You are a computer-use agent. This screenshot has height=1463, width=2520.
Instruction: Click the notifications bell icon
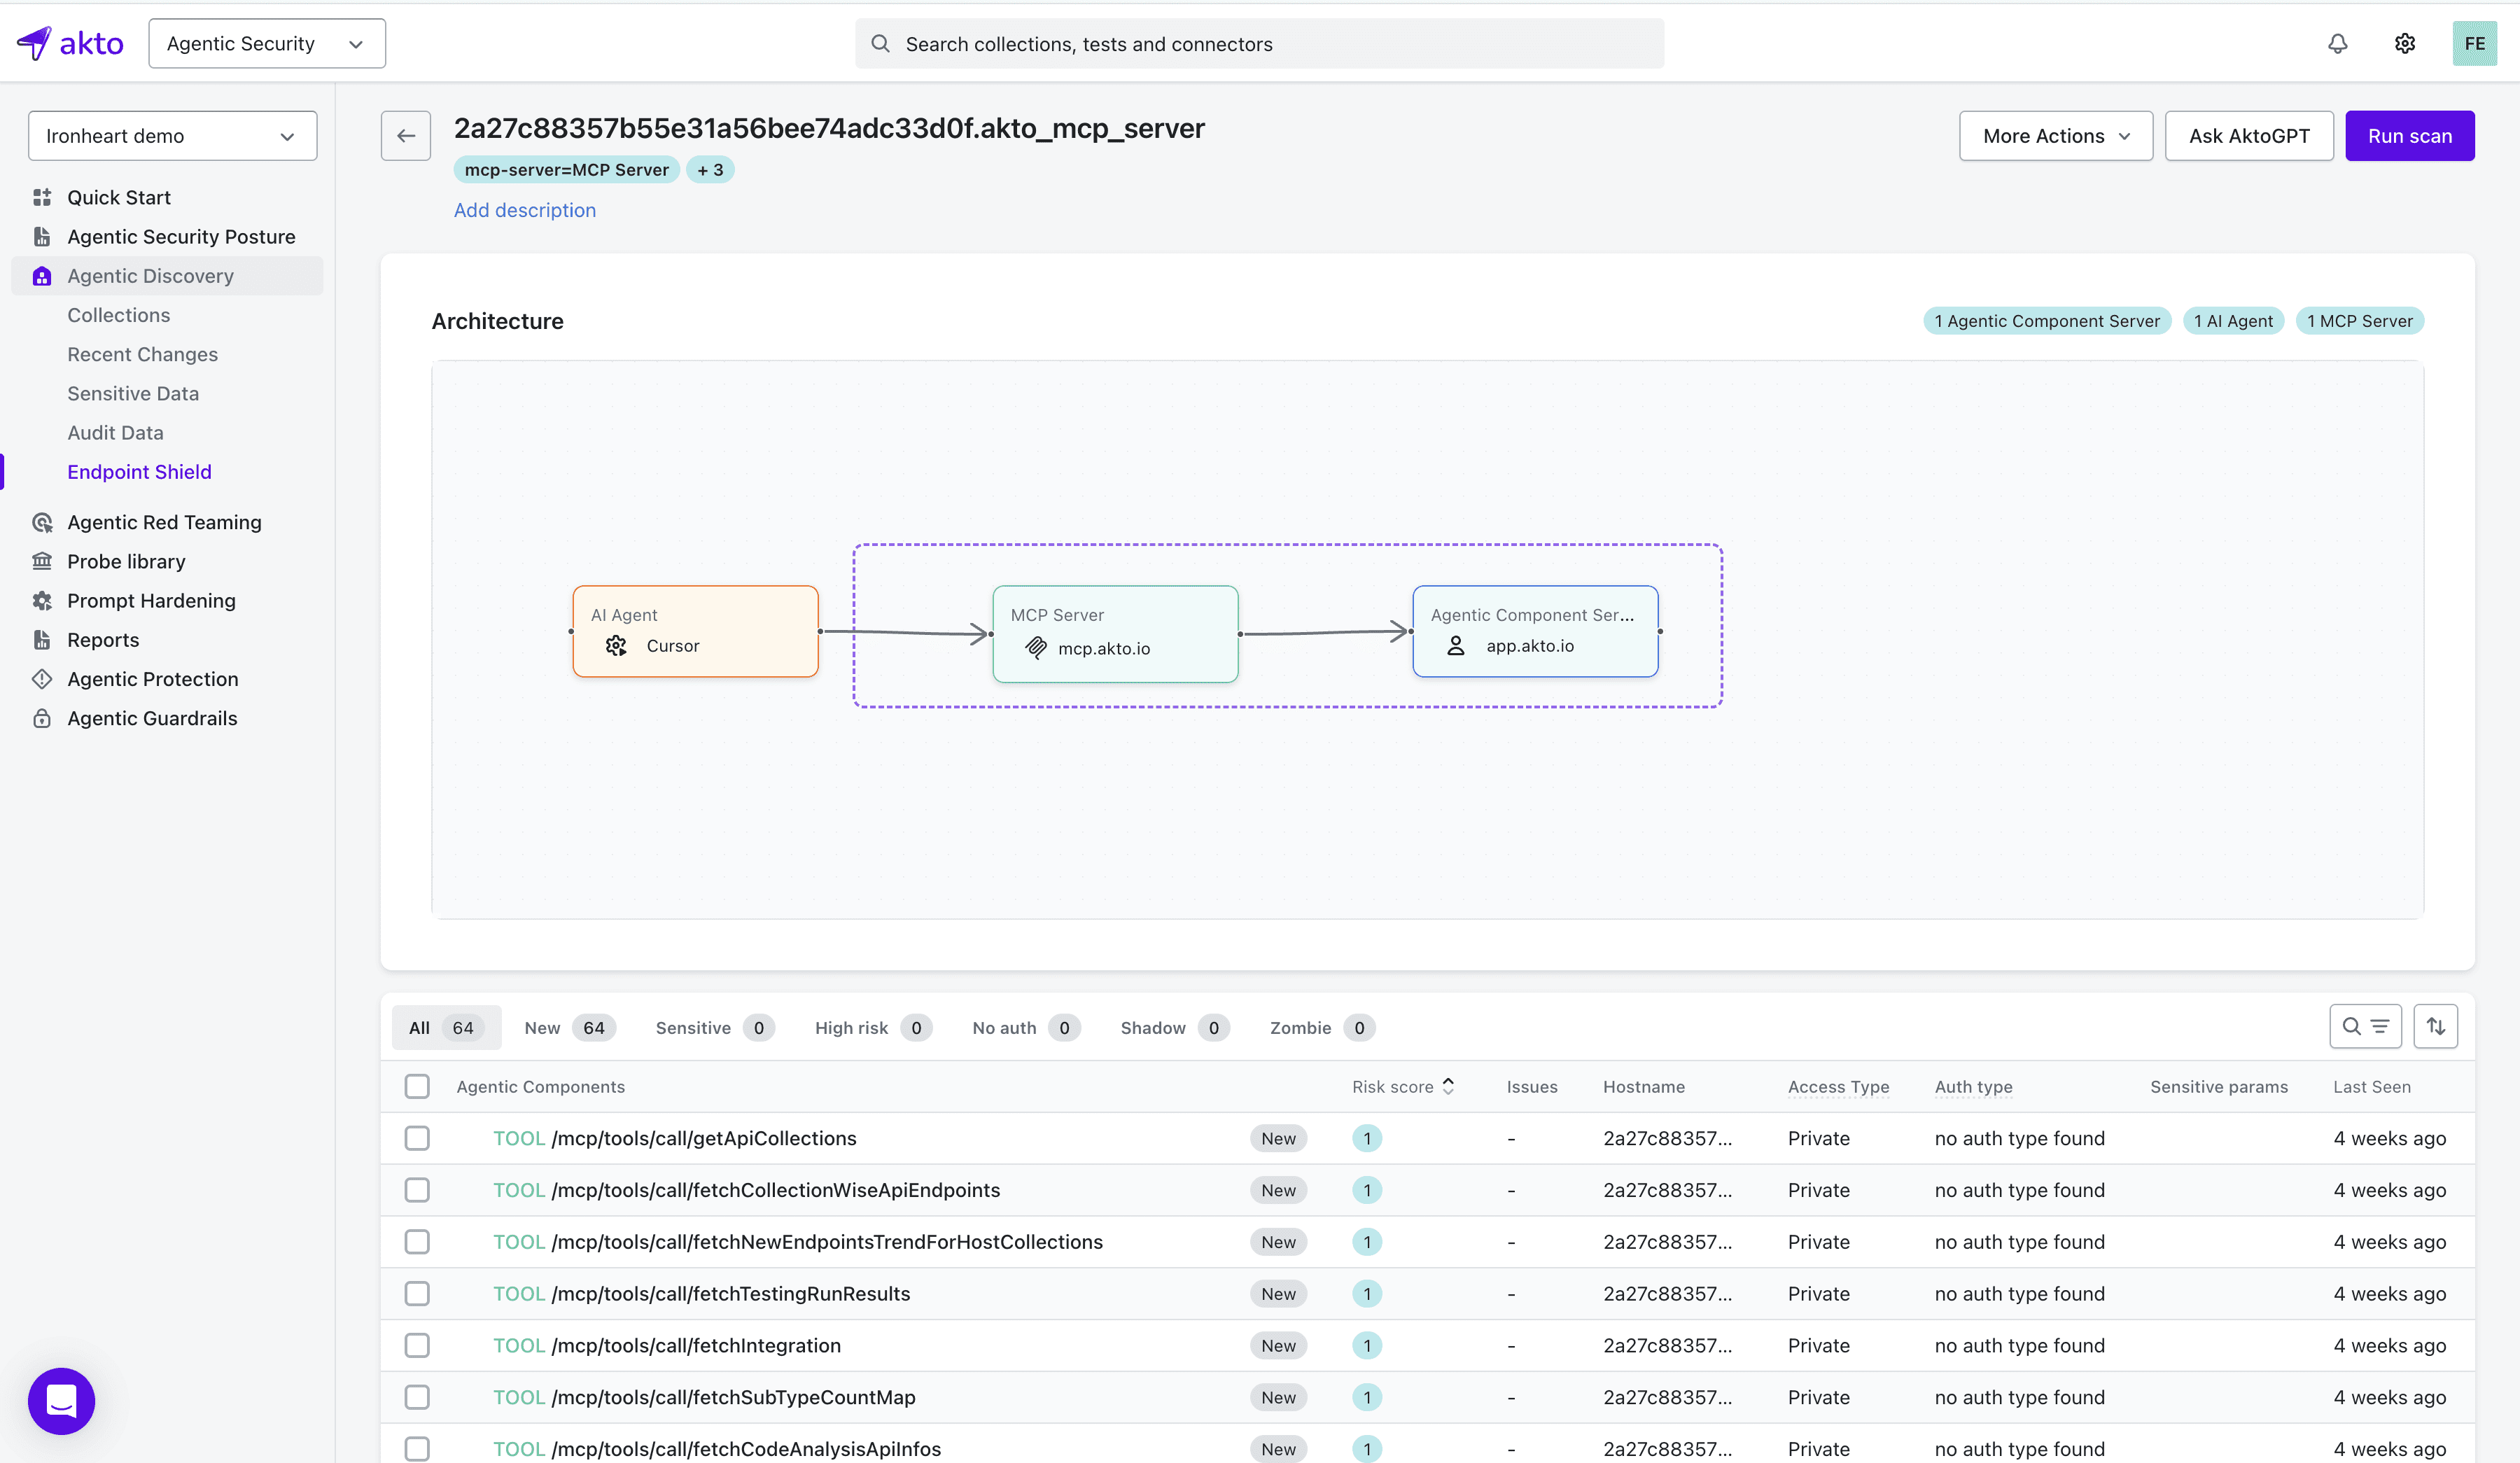point(2337,43)
